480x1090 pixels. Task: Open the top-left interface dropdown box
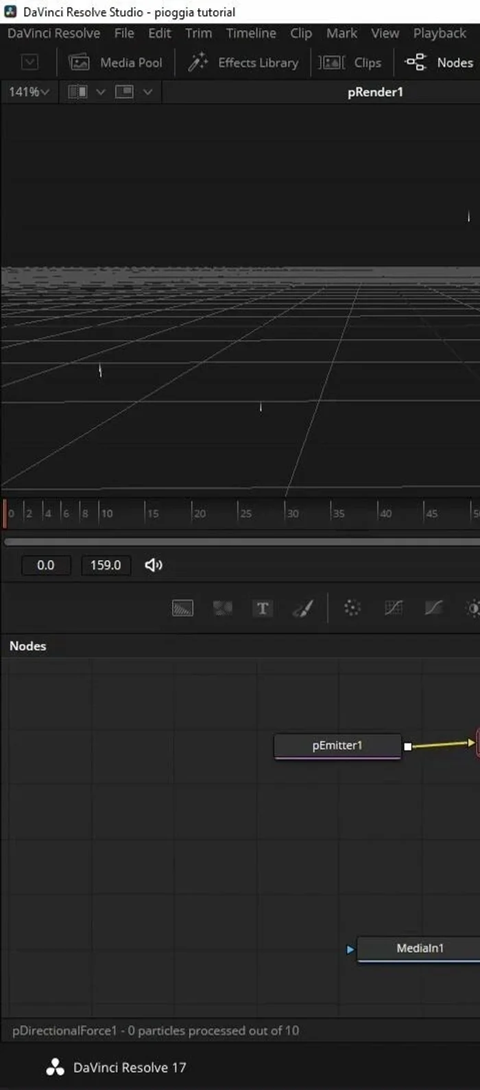[x=29, y=62]
